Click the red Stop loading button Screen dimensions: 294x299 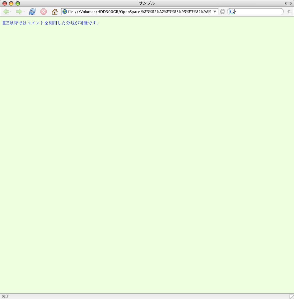pos(44,12)
